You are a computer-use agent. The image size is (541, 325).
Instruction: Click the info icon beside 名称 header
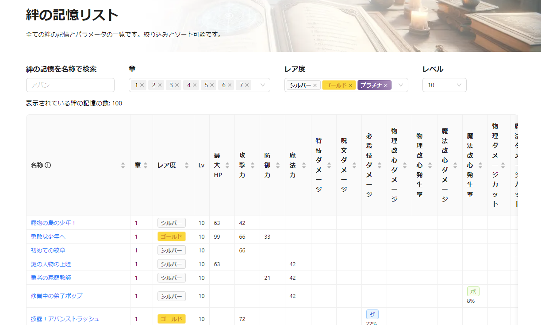click(48, 165)
